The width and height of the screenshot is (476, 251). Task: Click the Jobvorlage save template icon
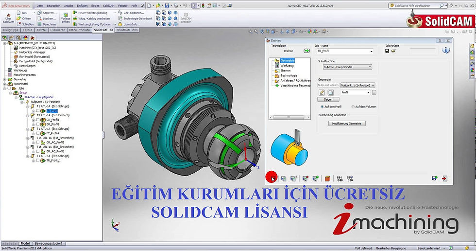[x=387, y=51]
